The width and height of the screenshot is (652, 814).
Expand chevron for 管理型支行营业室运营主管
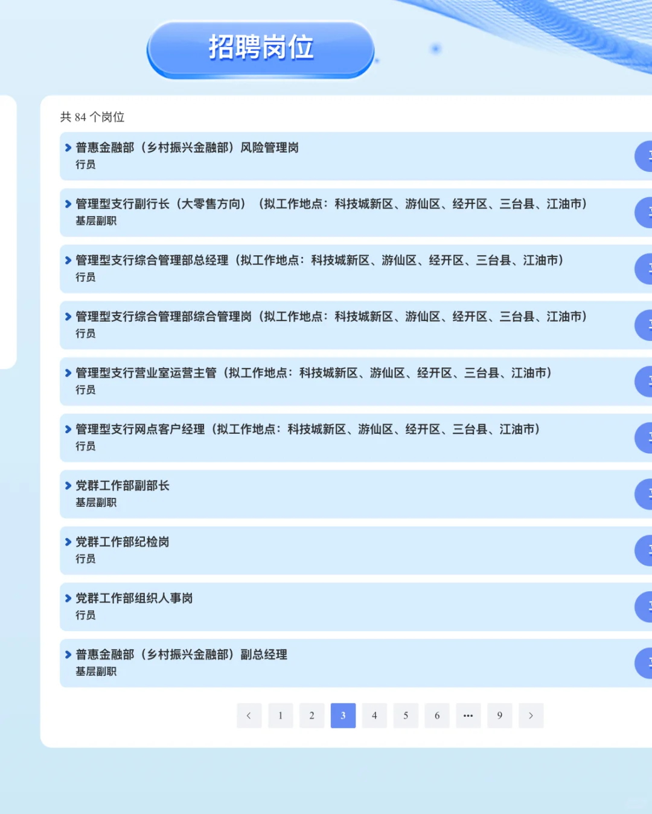pos(68,373)
